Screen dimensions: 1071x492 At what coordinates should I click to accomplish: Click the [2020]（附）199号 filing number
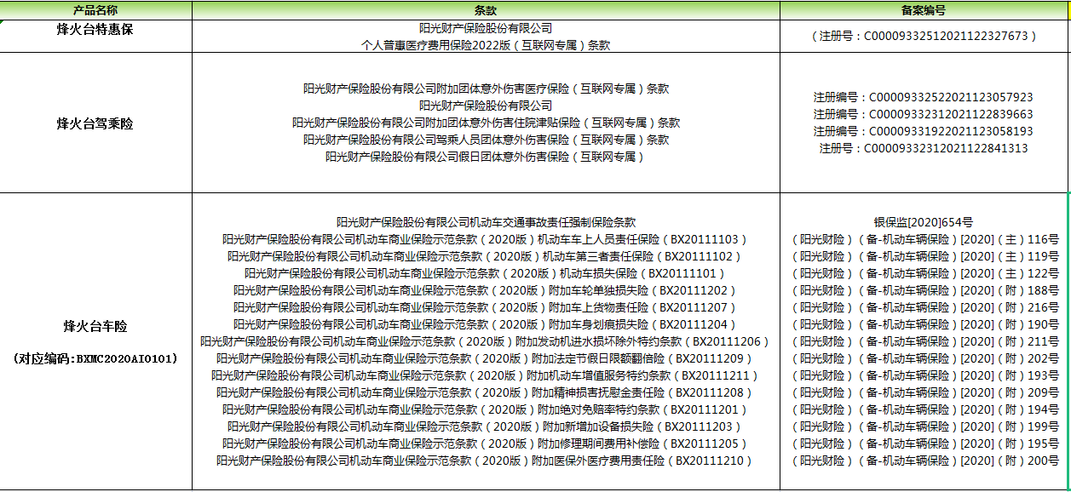click(x=924, y=426)
